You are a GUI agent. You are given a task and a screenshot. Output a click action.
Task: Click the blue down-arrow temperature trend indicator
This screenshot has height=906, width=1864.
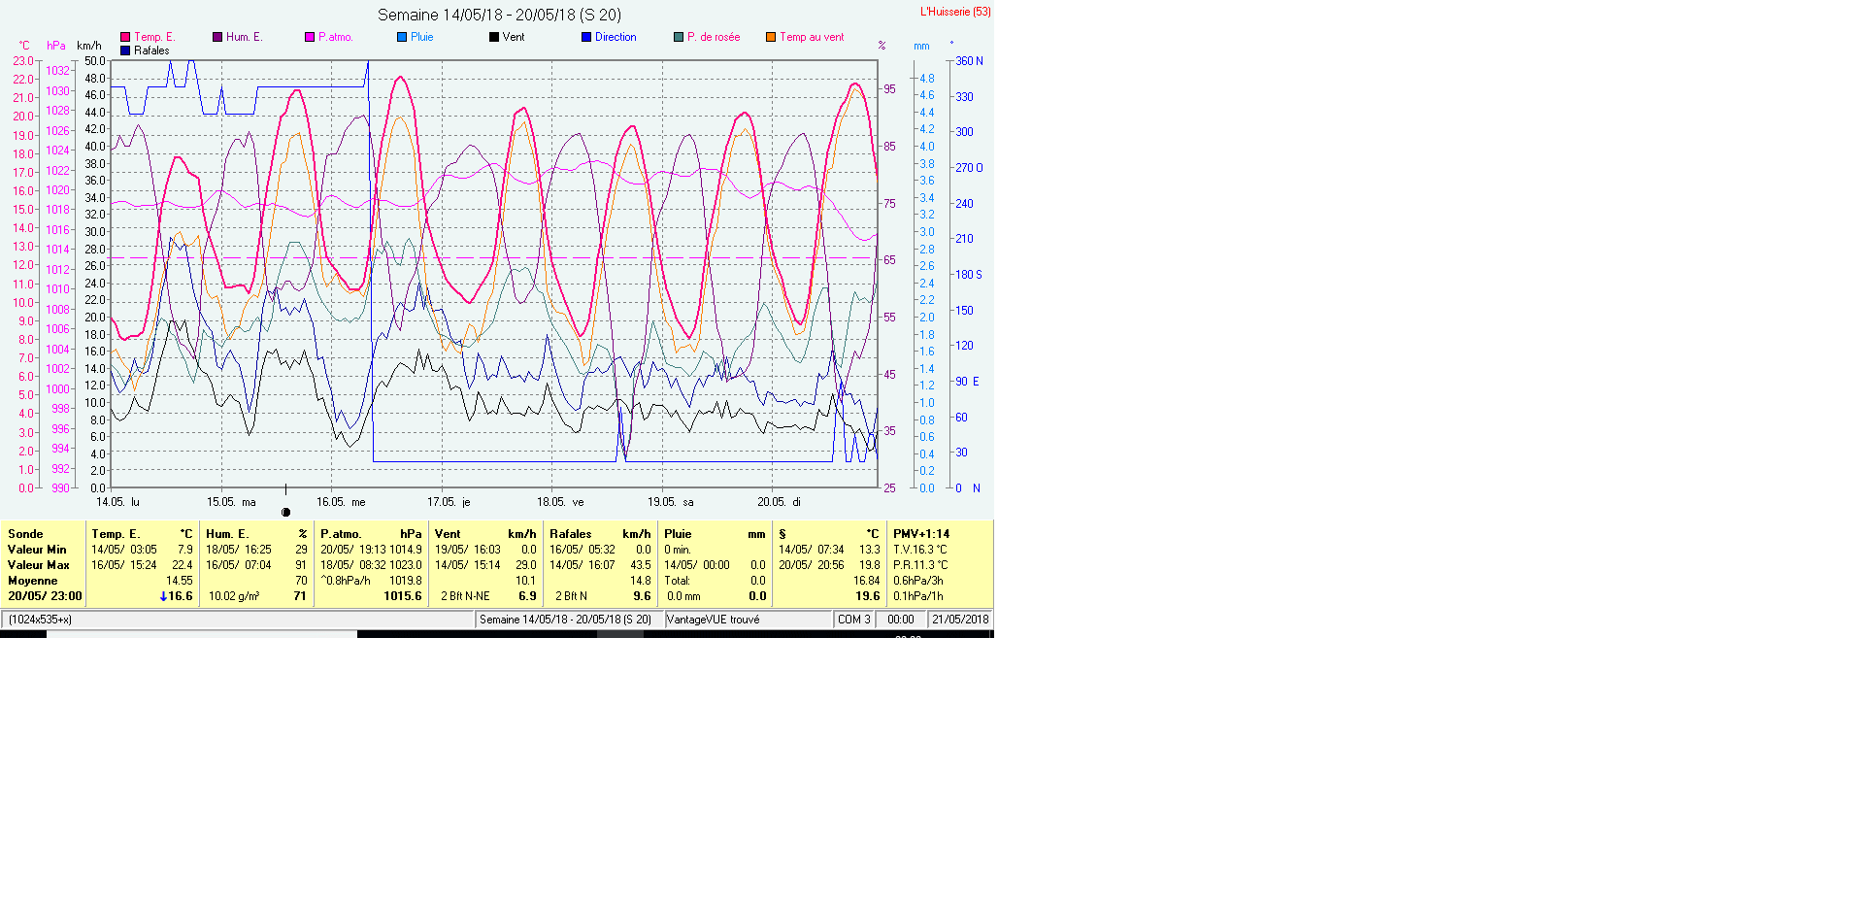tap(163, 596)
